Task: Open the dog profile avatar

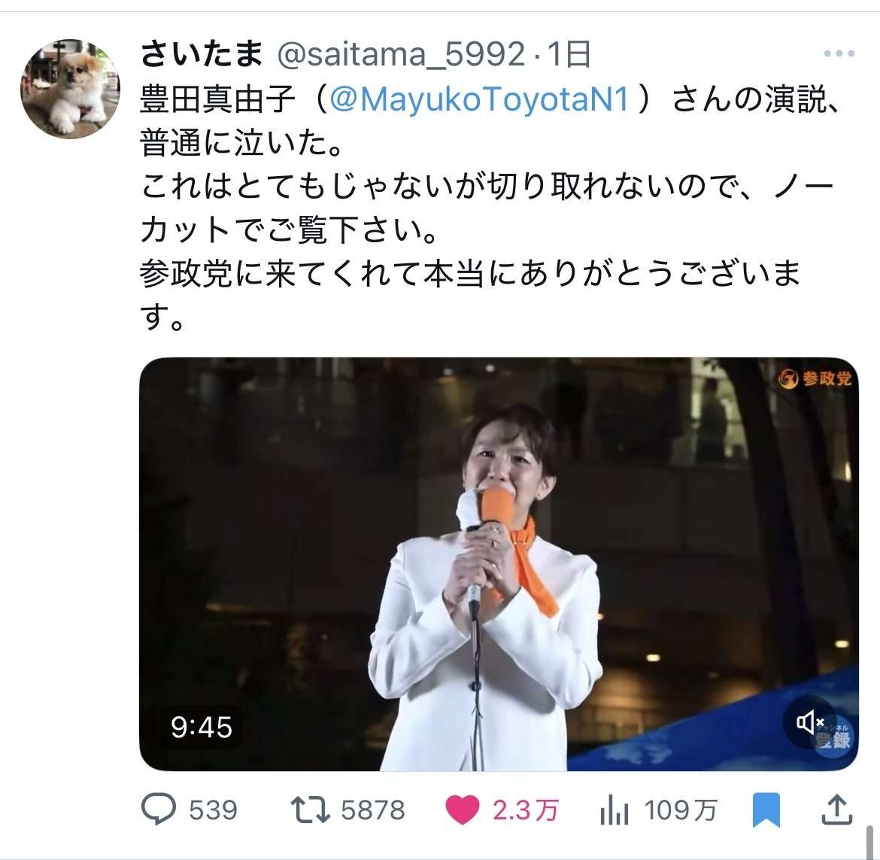Action: [70, 89]
